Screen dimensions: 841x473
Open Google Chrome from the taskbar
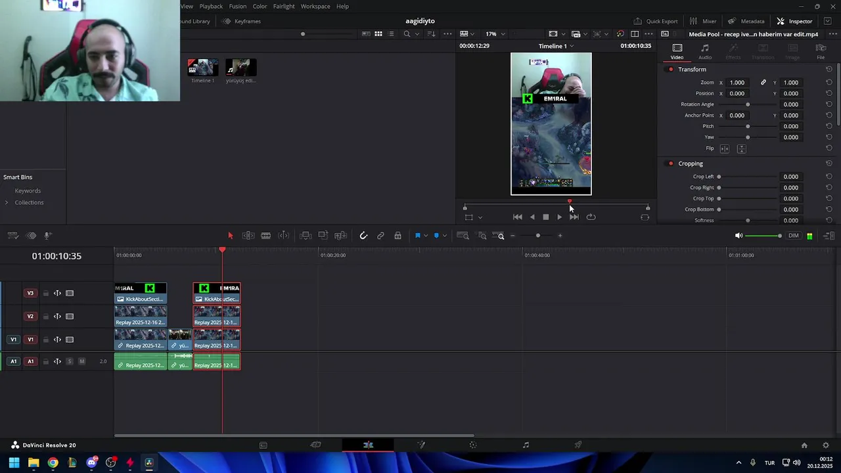click(53, 463)
